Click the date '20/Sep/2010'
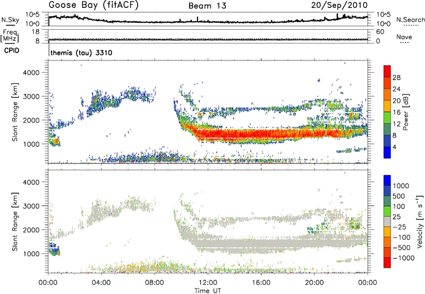425x294 pixels. 339,5
